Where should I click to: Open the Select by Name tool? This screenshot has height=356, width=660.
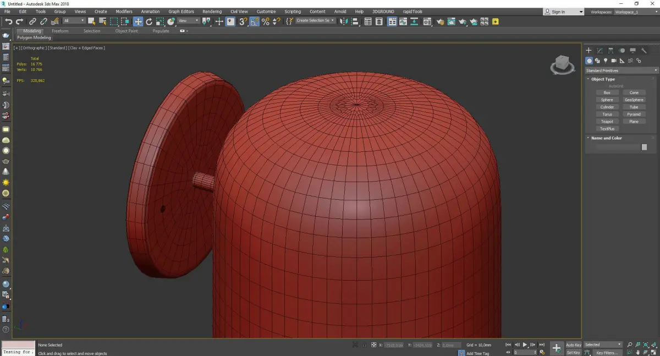(102, 21)
